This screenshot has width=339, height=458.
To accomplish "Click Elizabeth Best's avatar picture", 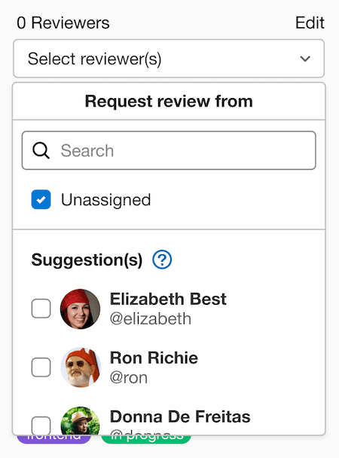I will coord(80,309).
